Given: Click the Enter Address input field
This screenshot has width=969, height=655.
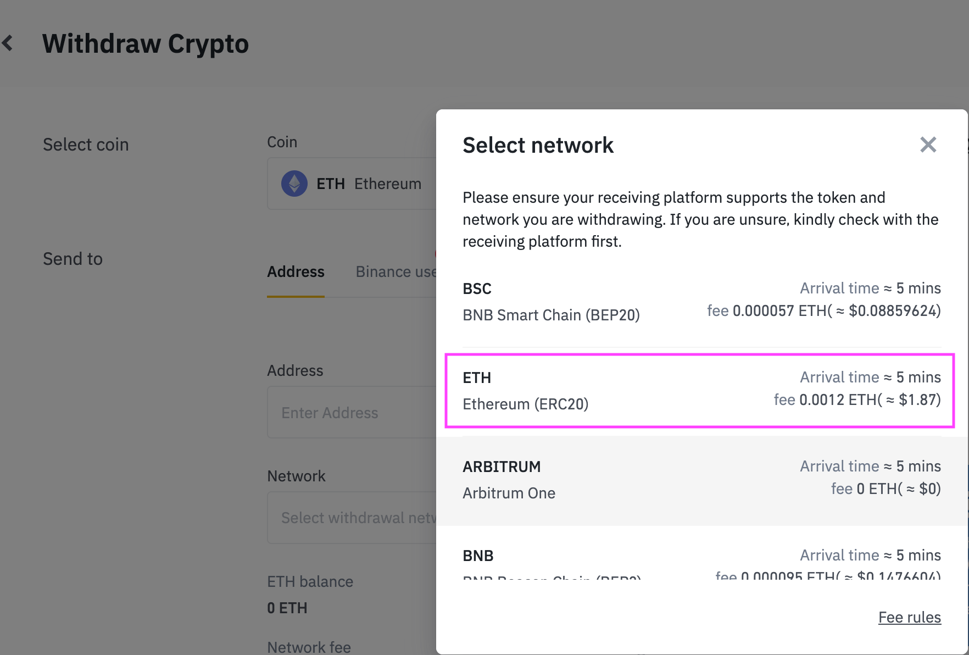Looking at the screenshot, I should point(352,413).
